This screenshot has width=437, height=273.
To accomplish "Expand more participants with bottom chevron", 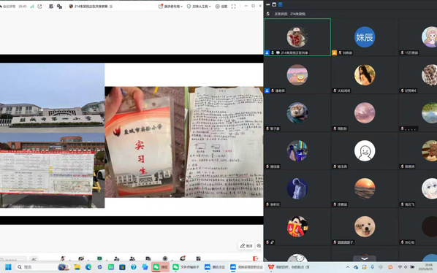I will (x=365, y=258).
